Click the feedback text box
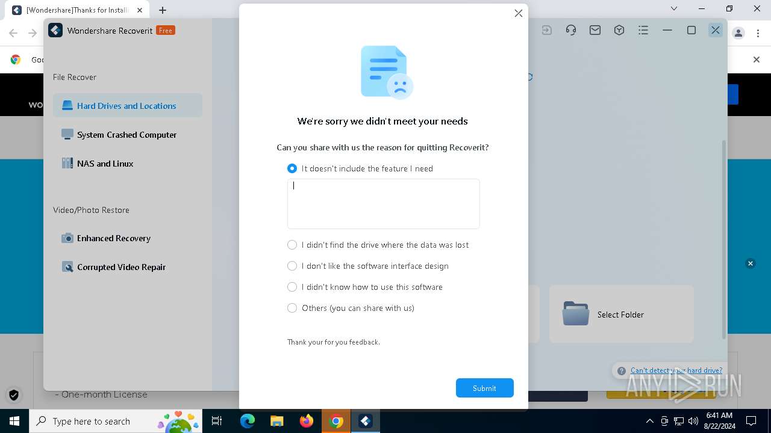This screenshot has height=433, width=771. pyautogui.click(x=383, y=204)
